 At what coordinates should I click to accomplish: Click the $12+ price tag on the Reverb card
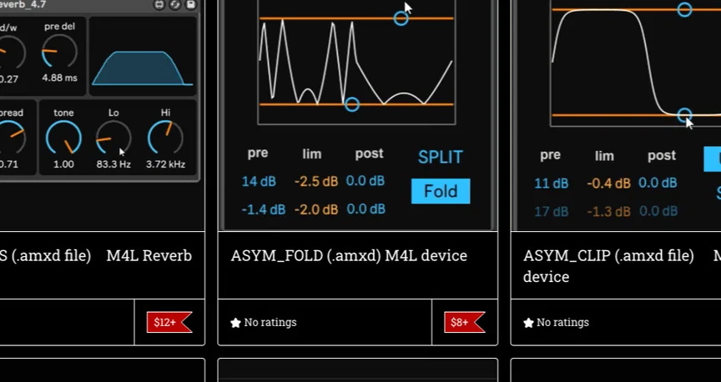pos(169,322)
